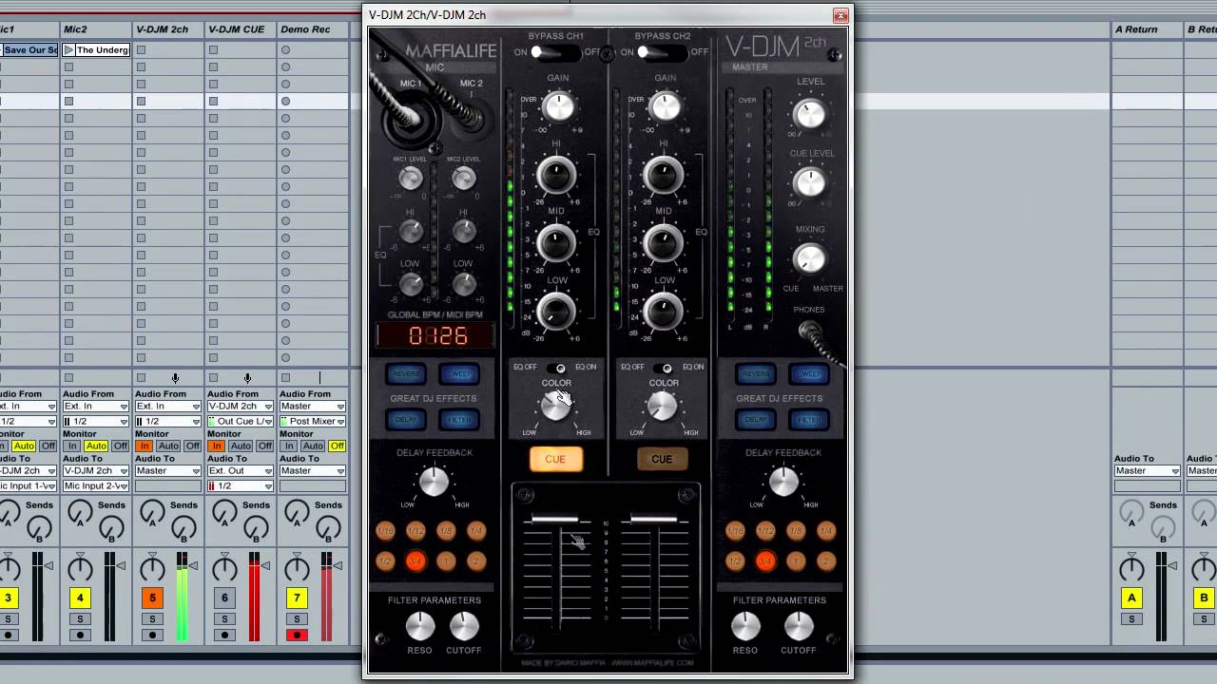Activate SWEEP effect in mic section
The width and height of the screenshot is (1217, 684).
click(x=459, y=374)
